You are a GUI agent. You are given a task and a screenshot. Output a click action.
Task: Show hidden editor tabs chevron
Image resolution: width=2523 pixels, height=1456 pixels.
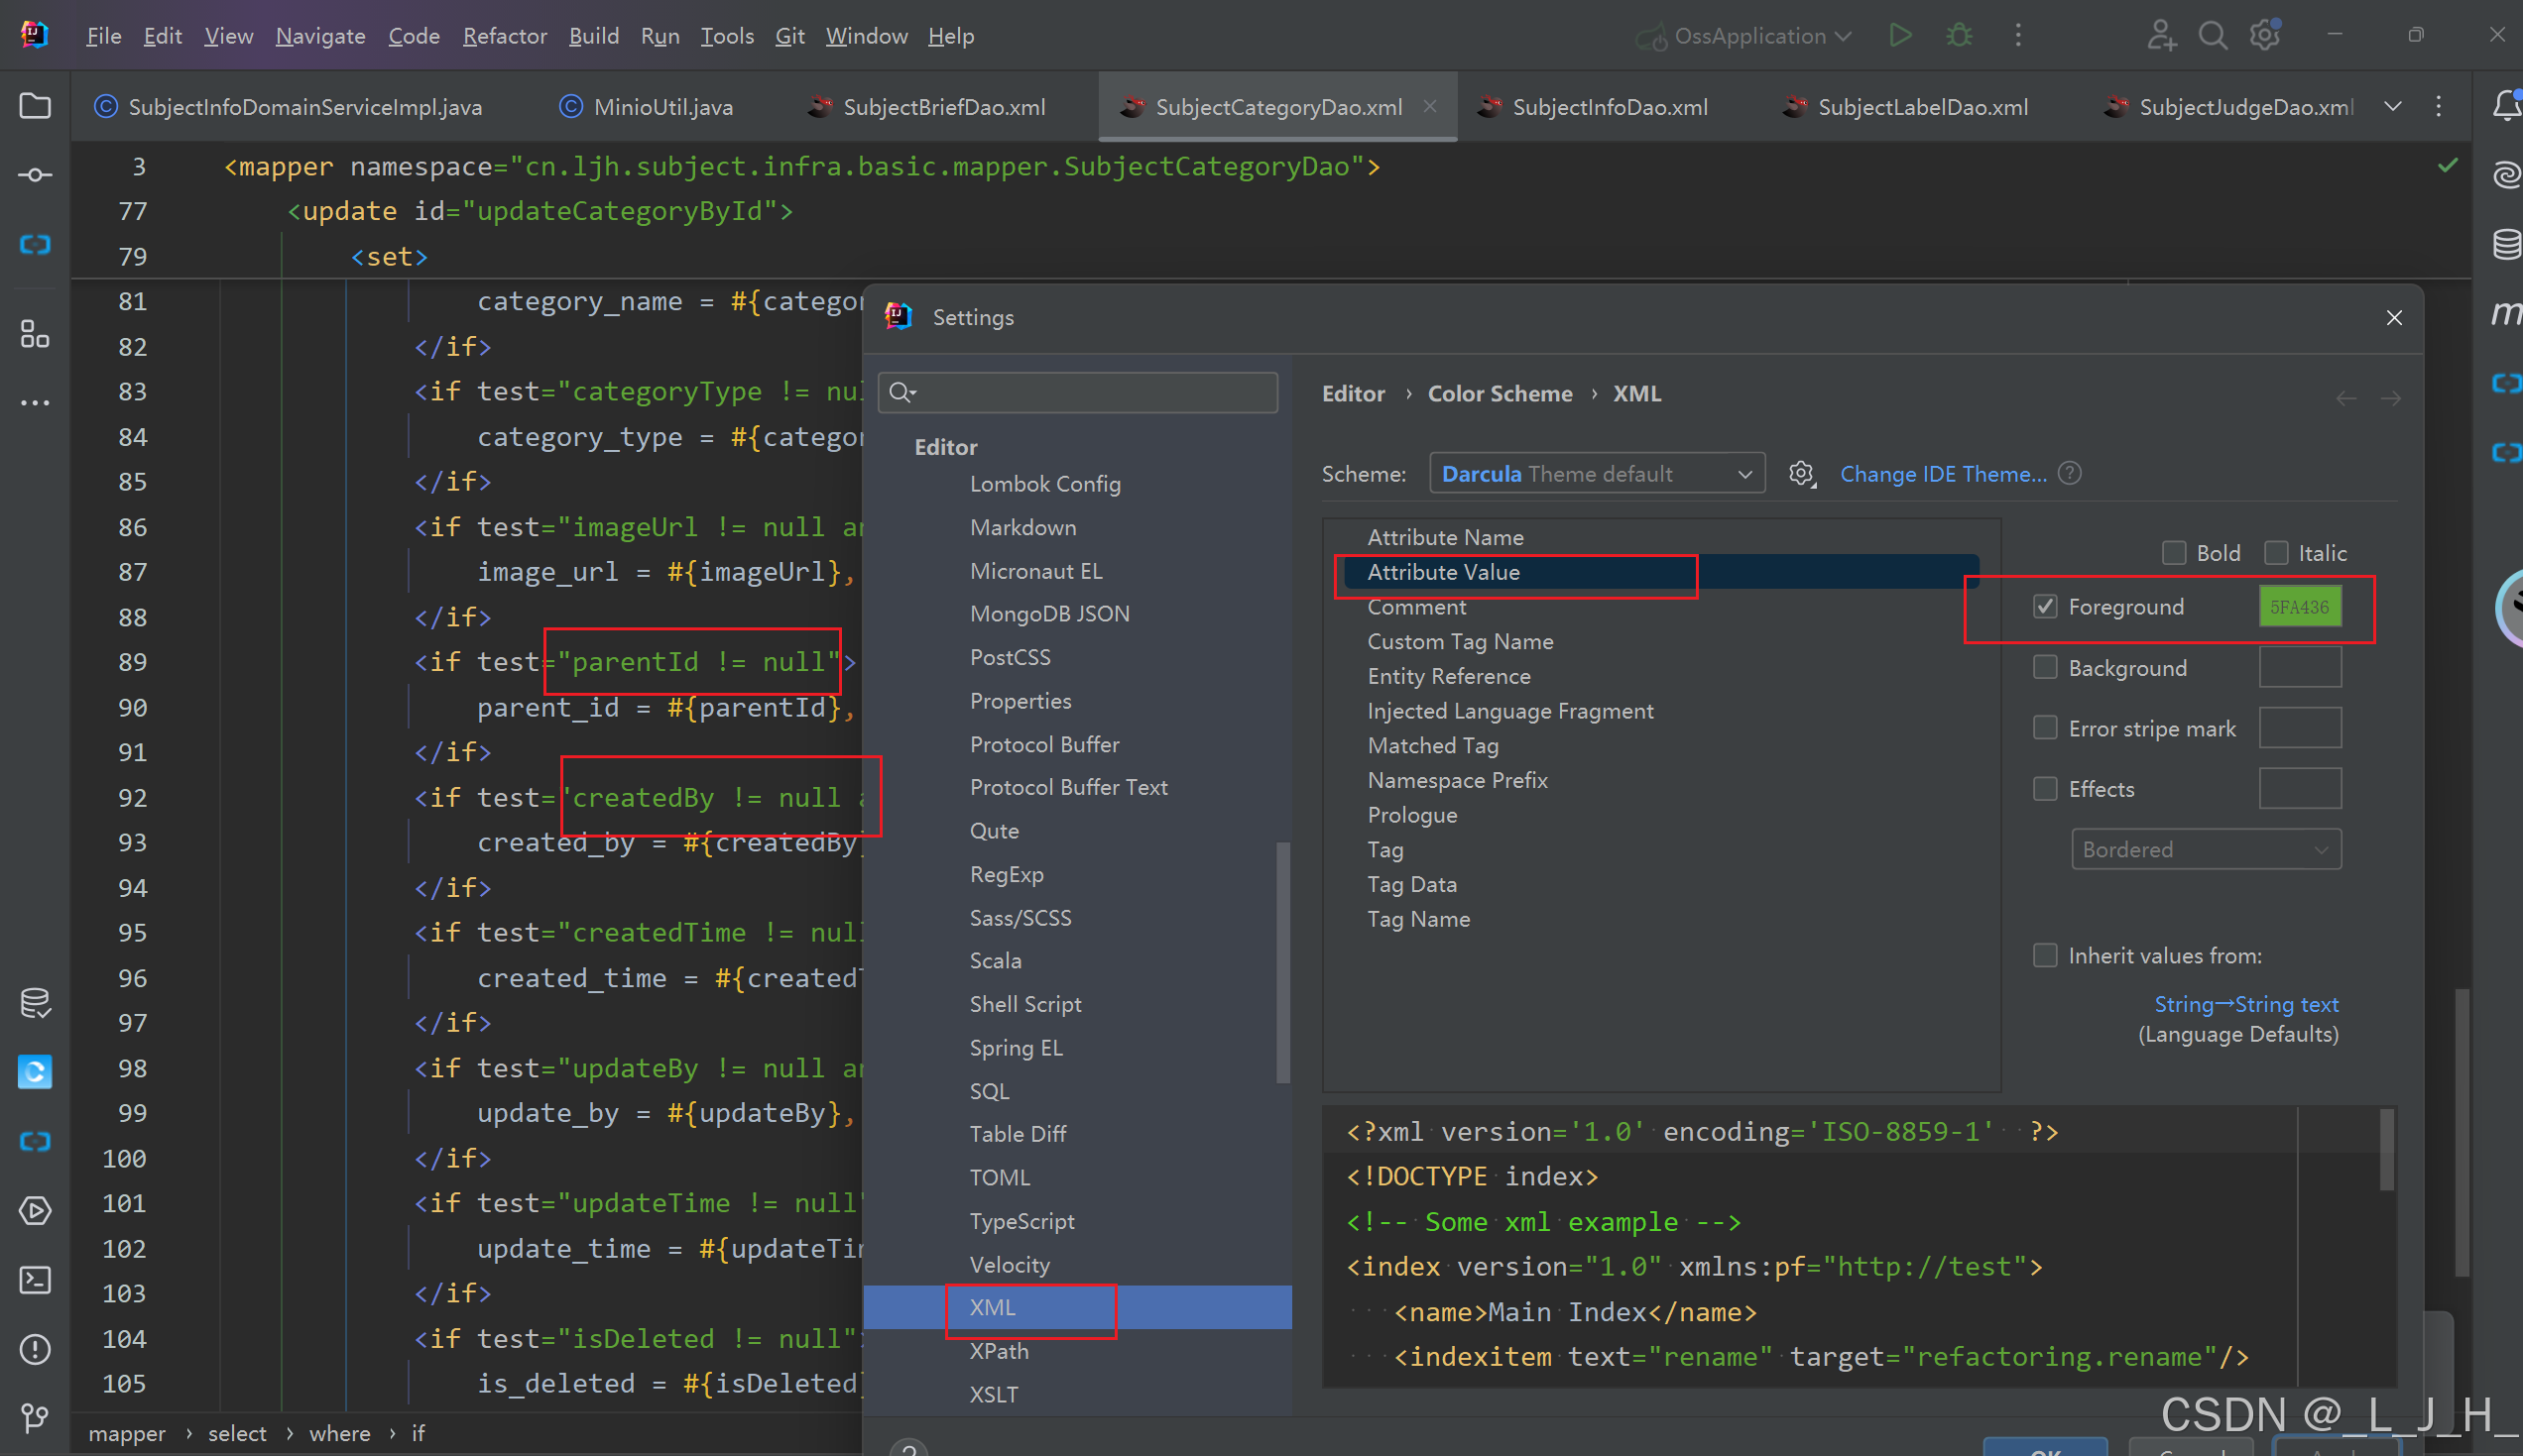pos(2393,106)
